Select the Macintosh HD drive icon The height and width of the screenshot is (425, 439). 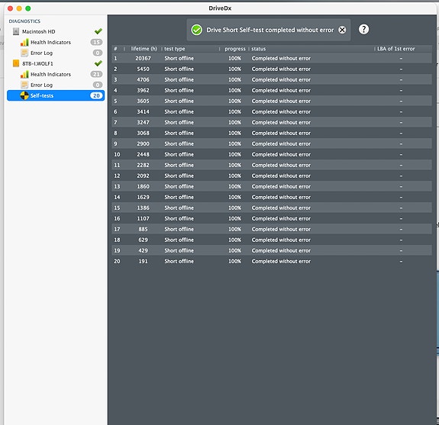click(16, 31)
